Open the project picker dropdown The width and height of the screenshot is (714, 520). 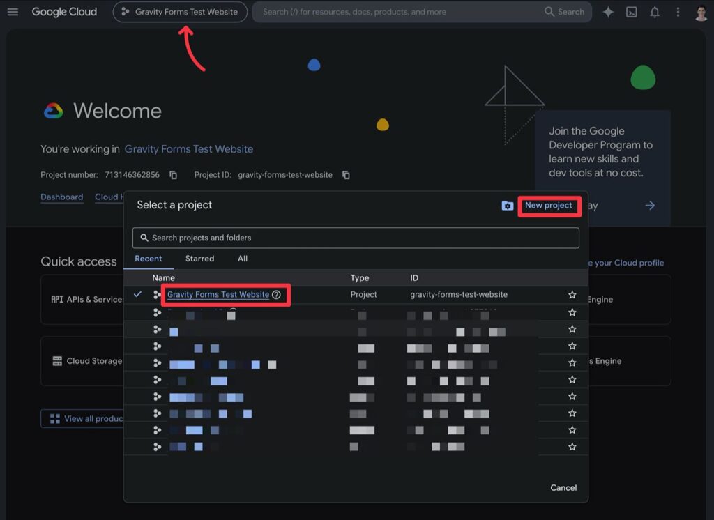(180, 12)
